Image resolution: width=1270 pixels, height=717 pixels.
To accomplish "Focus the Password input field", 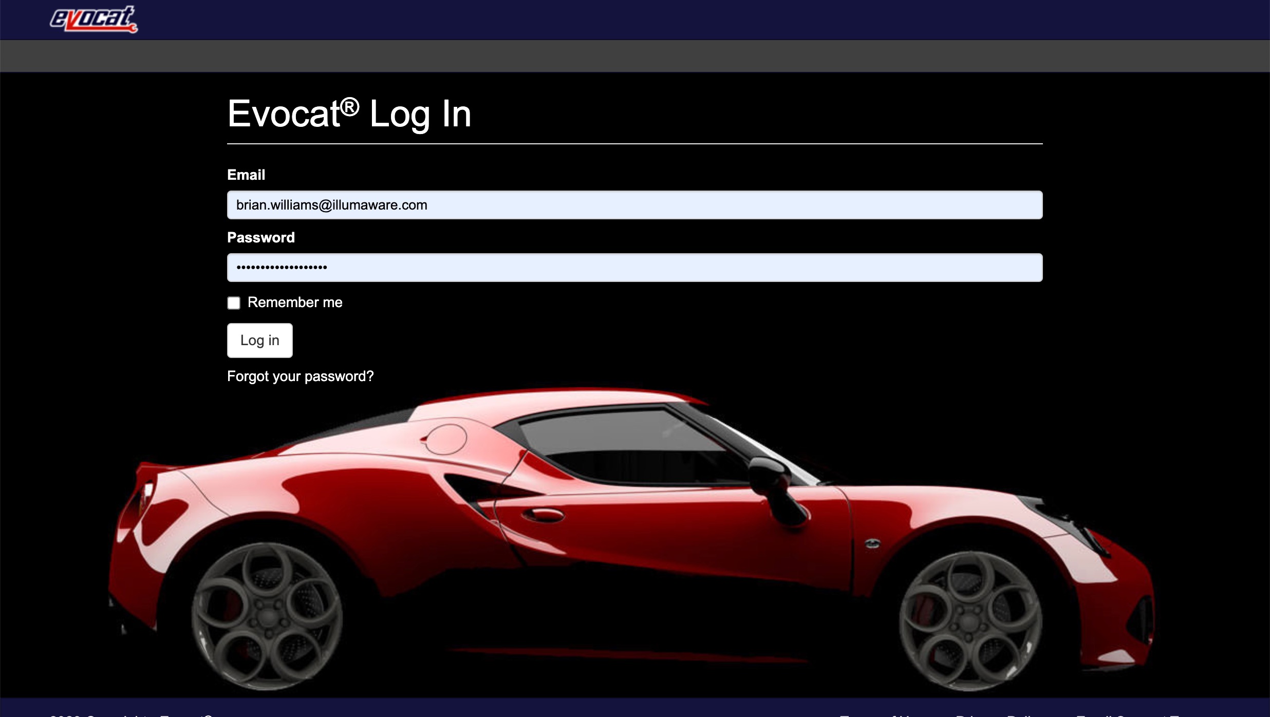I will pos(634,268).
